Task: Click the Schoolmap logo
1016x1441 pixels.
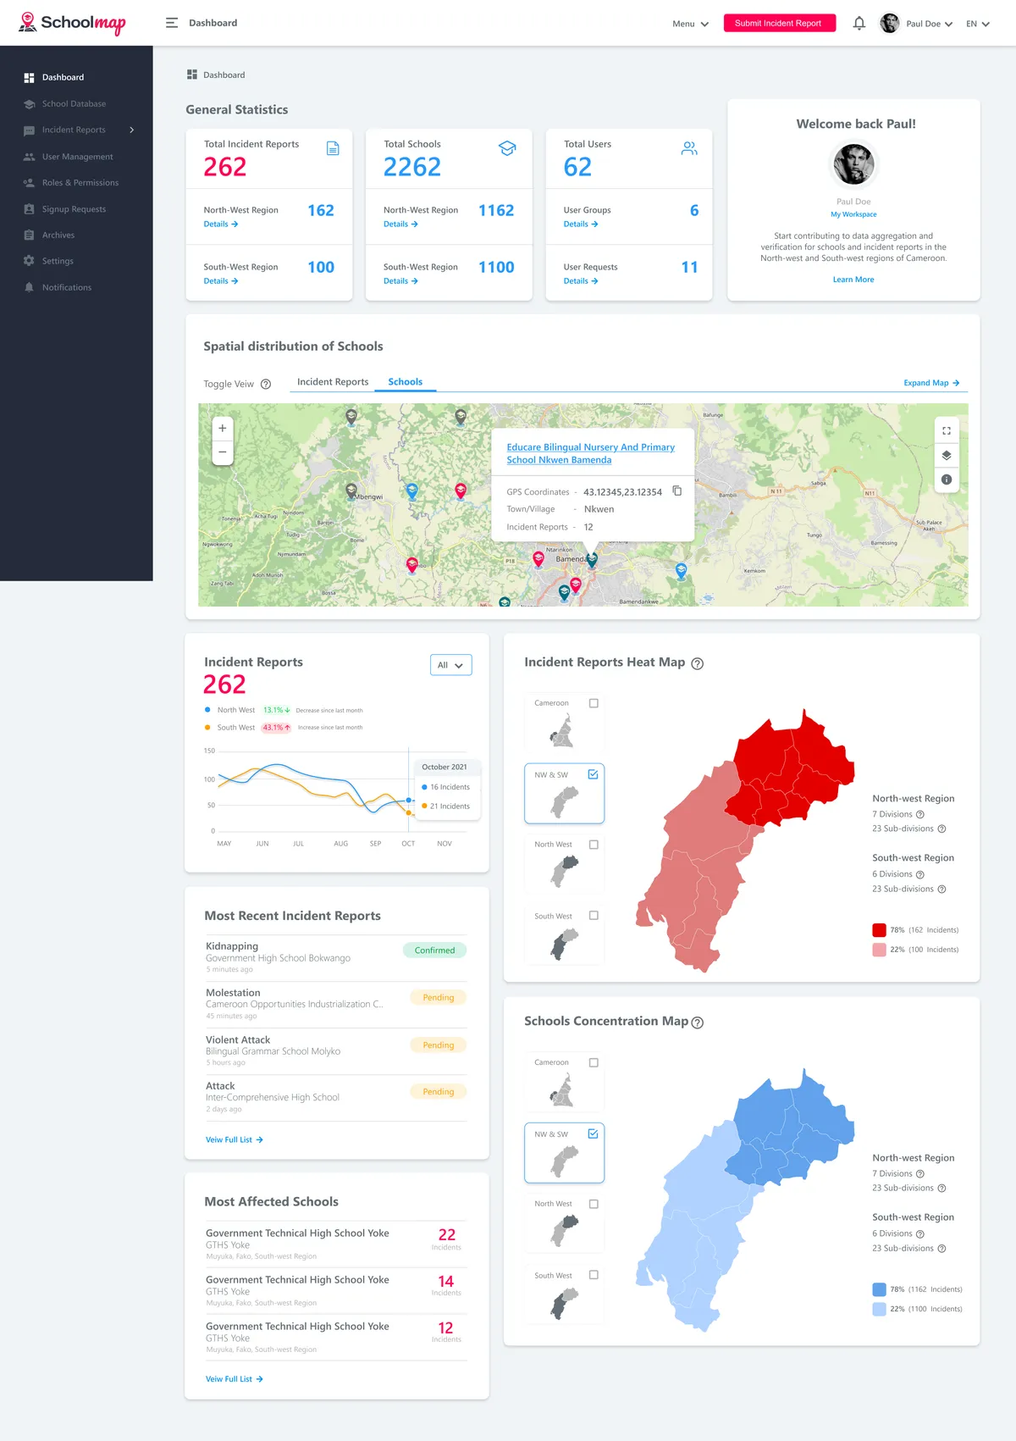Action: point(72,23)
